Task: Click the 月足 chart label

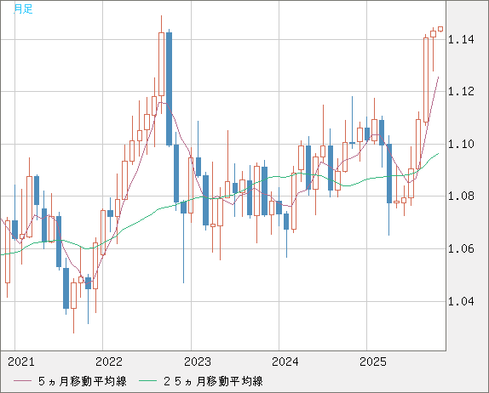Action: pos(23,9)
